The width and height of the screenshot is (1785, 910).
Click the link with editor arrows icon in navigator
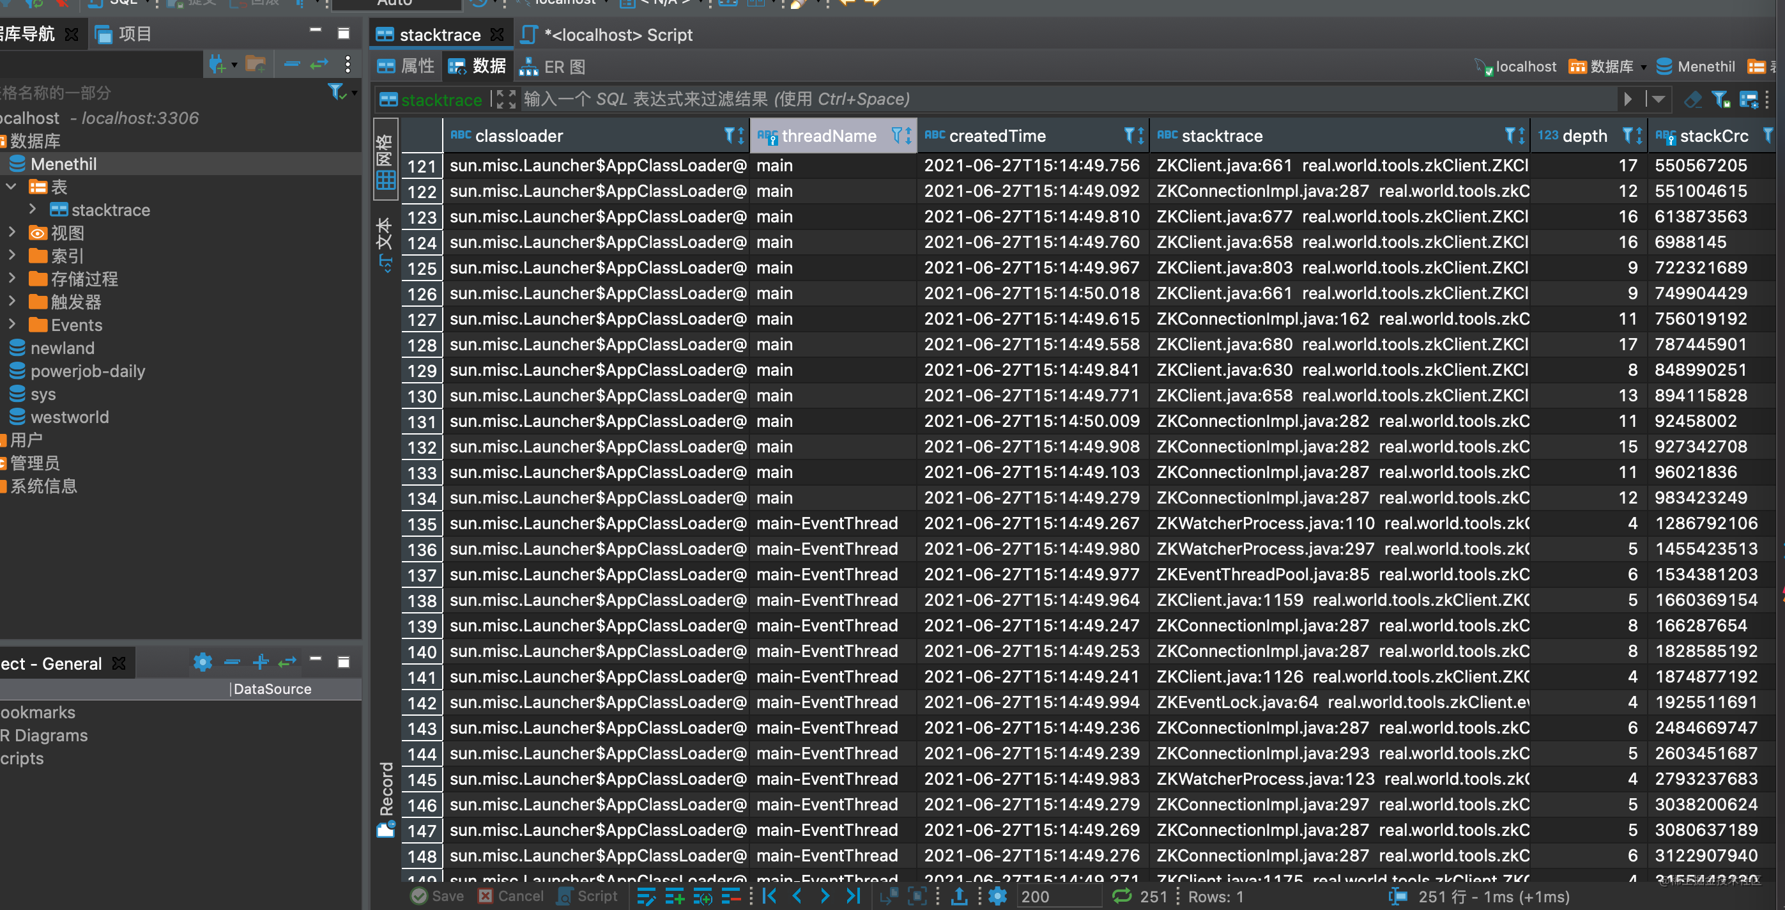point(319,65)
